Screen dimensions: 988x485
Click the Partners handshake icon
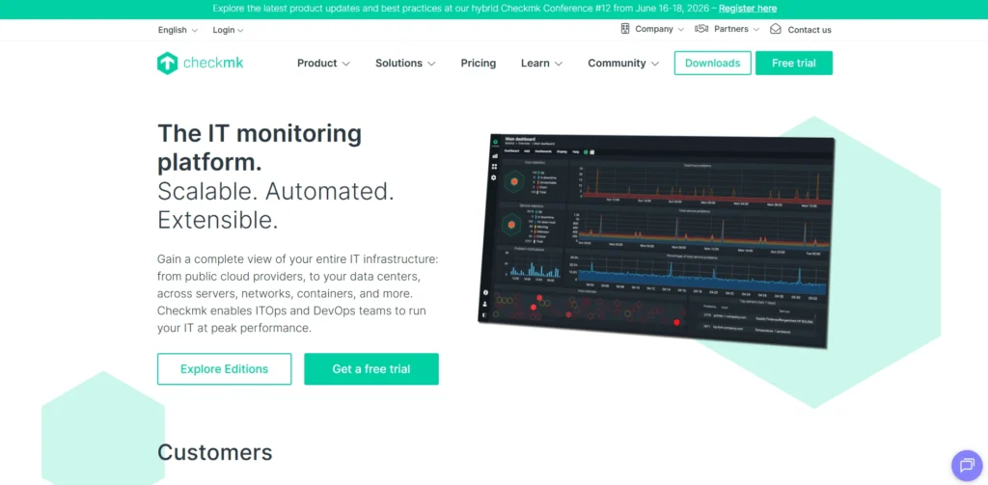[702, 29]
